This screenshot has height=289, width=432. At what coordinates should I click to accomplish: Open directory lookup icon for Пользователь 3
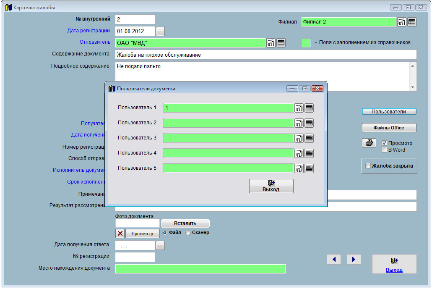pyautogui.click(x=299, y=138)
